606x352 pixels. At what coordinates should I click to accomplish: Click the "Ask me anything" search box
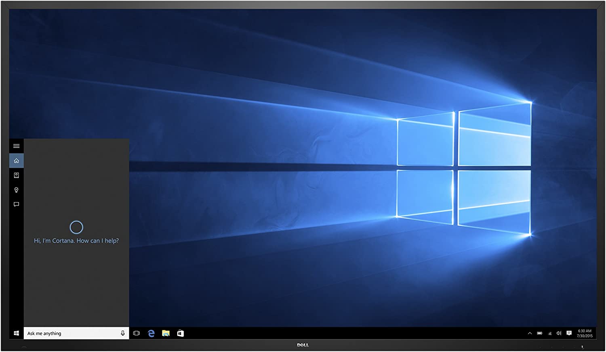click(x=71, y=333)
